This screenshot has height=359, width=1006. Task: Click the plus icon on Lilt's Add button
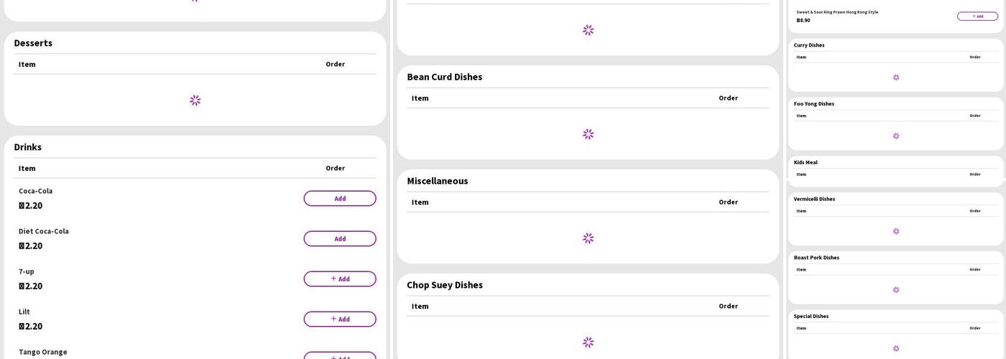pos(333,319)
